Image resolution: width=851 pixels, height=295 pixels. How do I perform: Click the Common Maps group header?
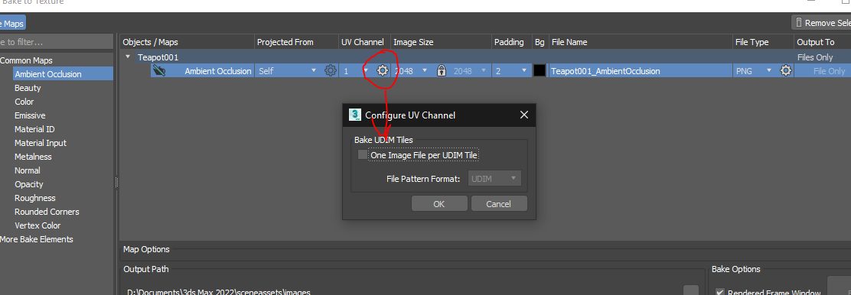[26, 60]
